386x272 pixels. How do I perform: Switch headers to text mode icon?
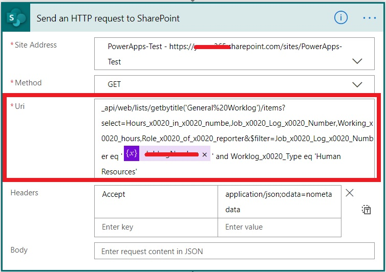(366, 209)
